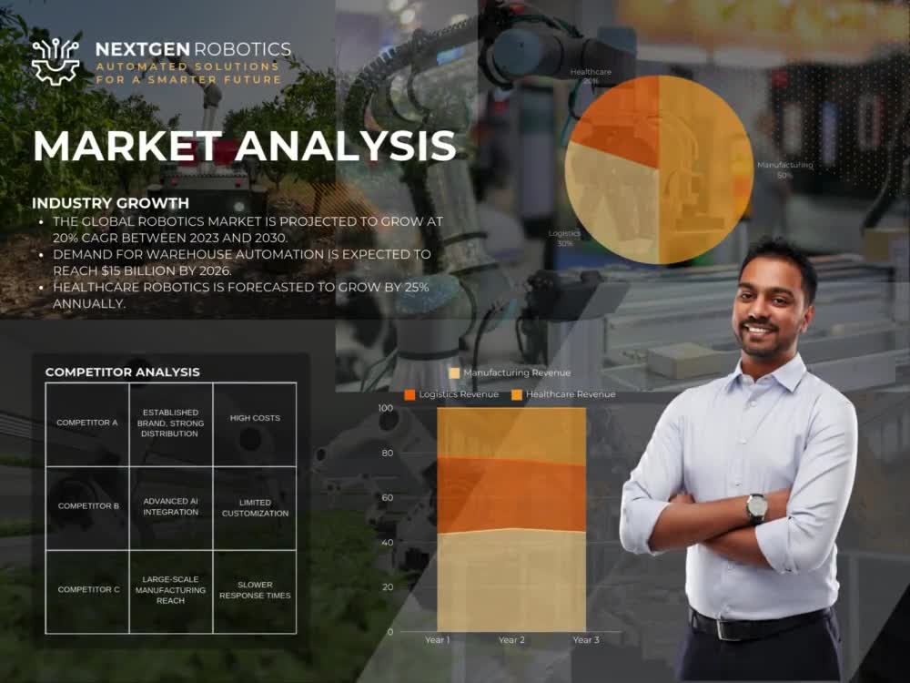Click the "Healthcare Revenue" legend label
Image resolution: width=910 pixels, height=683 pixels.
571,395
